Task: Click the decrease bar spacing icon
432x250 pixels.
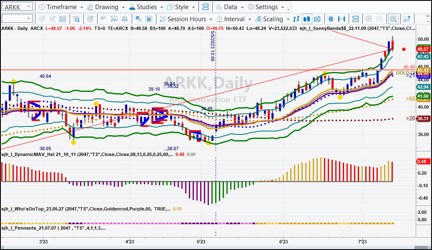Action: pyautogui.click(x=331, y=19)
